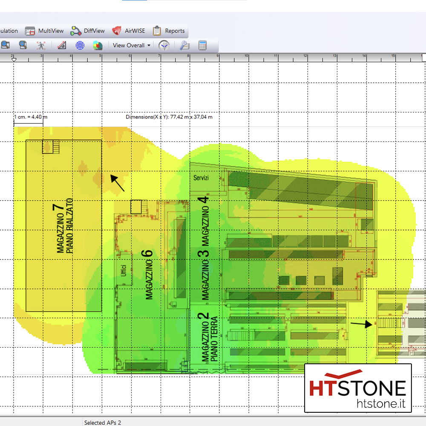Click the Uffici room label

124,270
